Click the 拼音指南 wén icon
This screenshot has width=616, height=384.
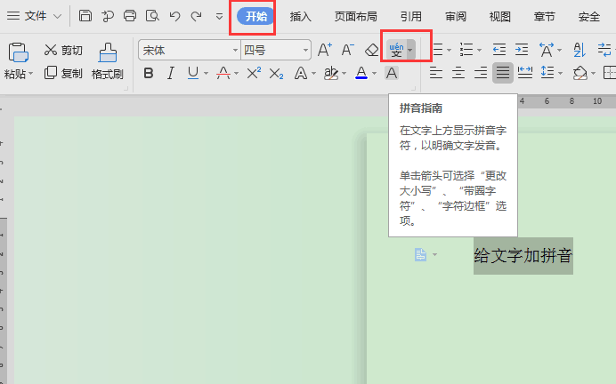[396, 50]
